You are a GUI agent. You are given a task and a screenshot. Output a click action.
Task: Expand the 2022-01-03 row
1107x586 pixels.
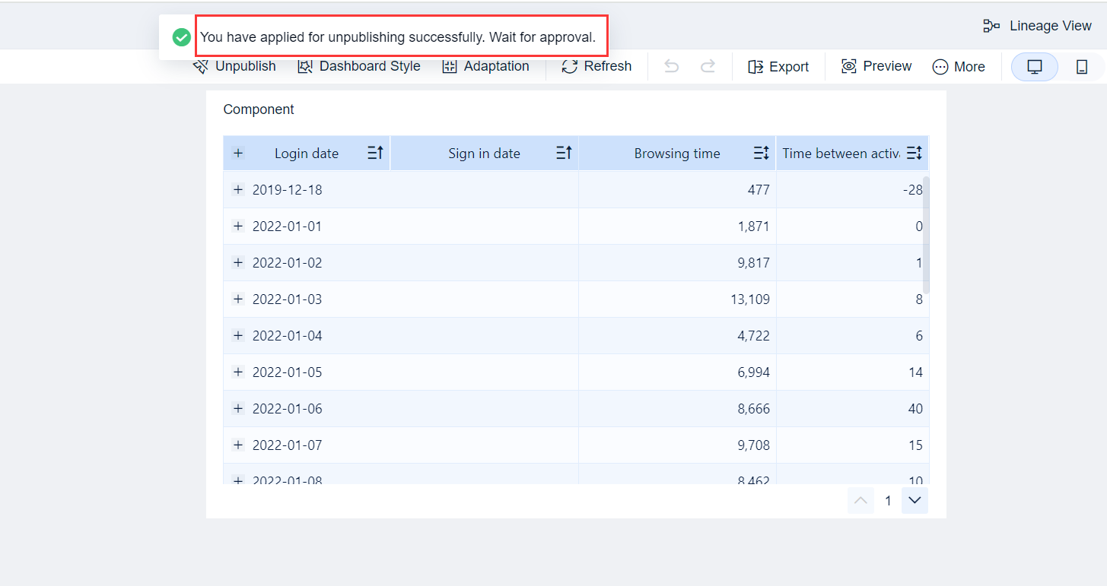(238, 299)
